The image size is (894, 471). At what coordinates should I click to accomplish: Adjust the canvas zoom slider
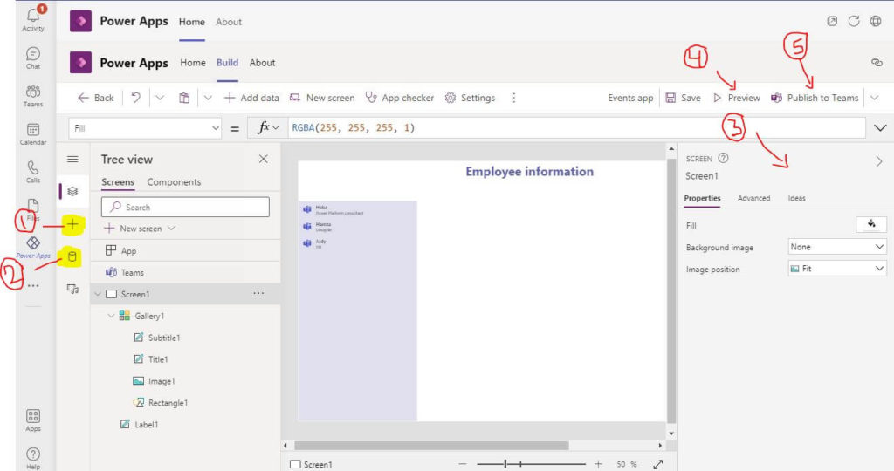tap(505, 464)
